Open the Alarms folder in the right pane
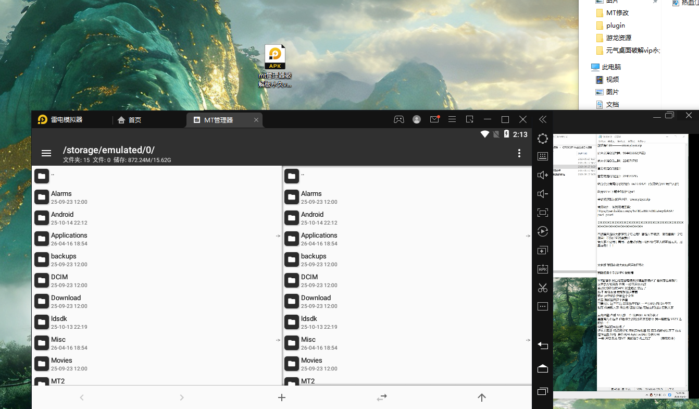The width and height of the screenshot is (699, 409). pos(407,197)
